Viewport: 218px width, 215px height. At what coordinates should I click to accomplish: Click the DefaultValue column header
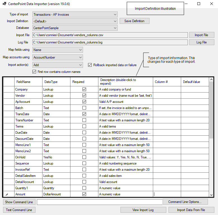tap(195, 82)
